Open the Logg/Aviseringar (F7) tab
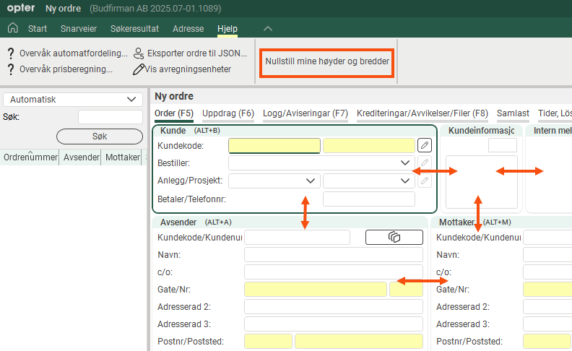 [x=305, y=113]
